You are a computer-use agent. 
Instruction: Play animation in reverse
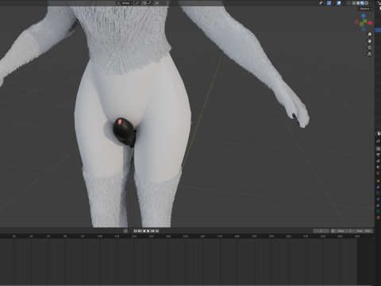point(144,231)
